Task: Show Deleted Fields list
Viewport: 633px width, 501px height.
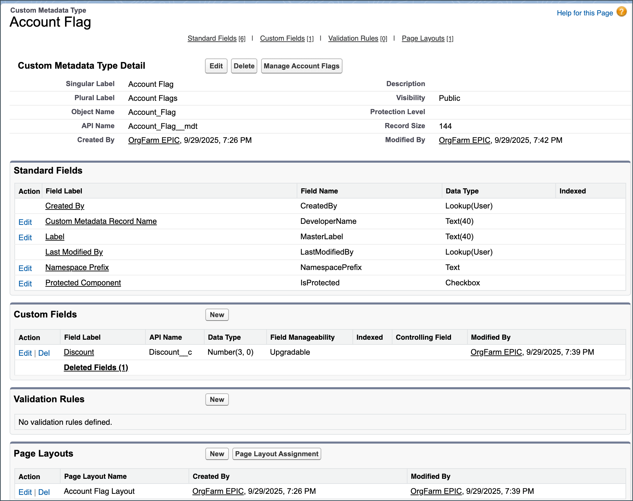Action: point(96,367)
